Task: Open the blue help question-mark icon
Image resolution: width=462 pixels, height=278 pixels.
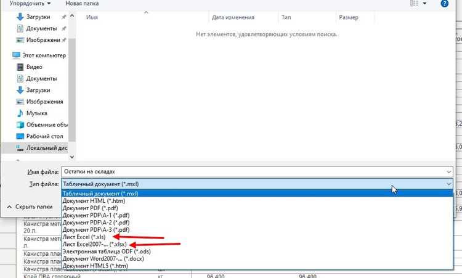Action: pos(444,4)
